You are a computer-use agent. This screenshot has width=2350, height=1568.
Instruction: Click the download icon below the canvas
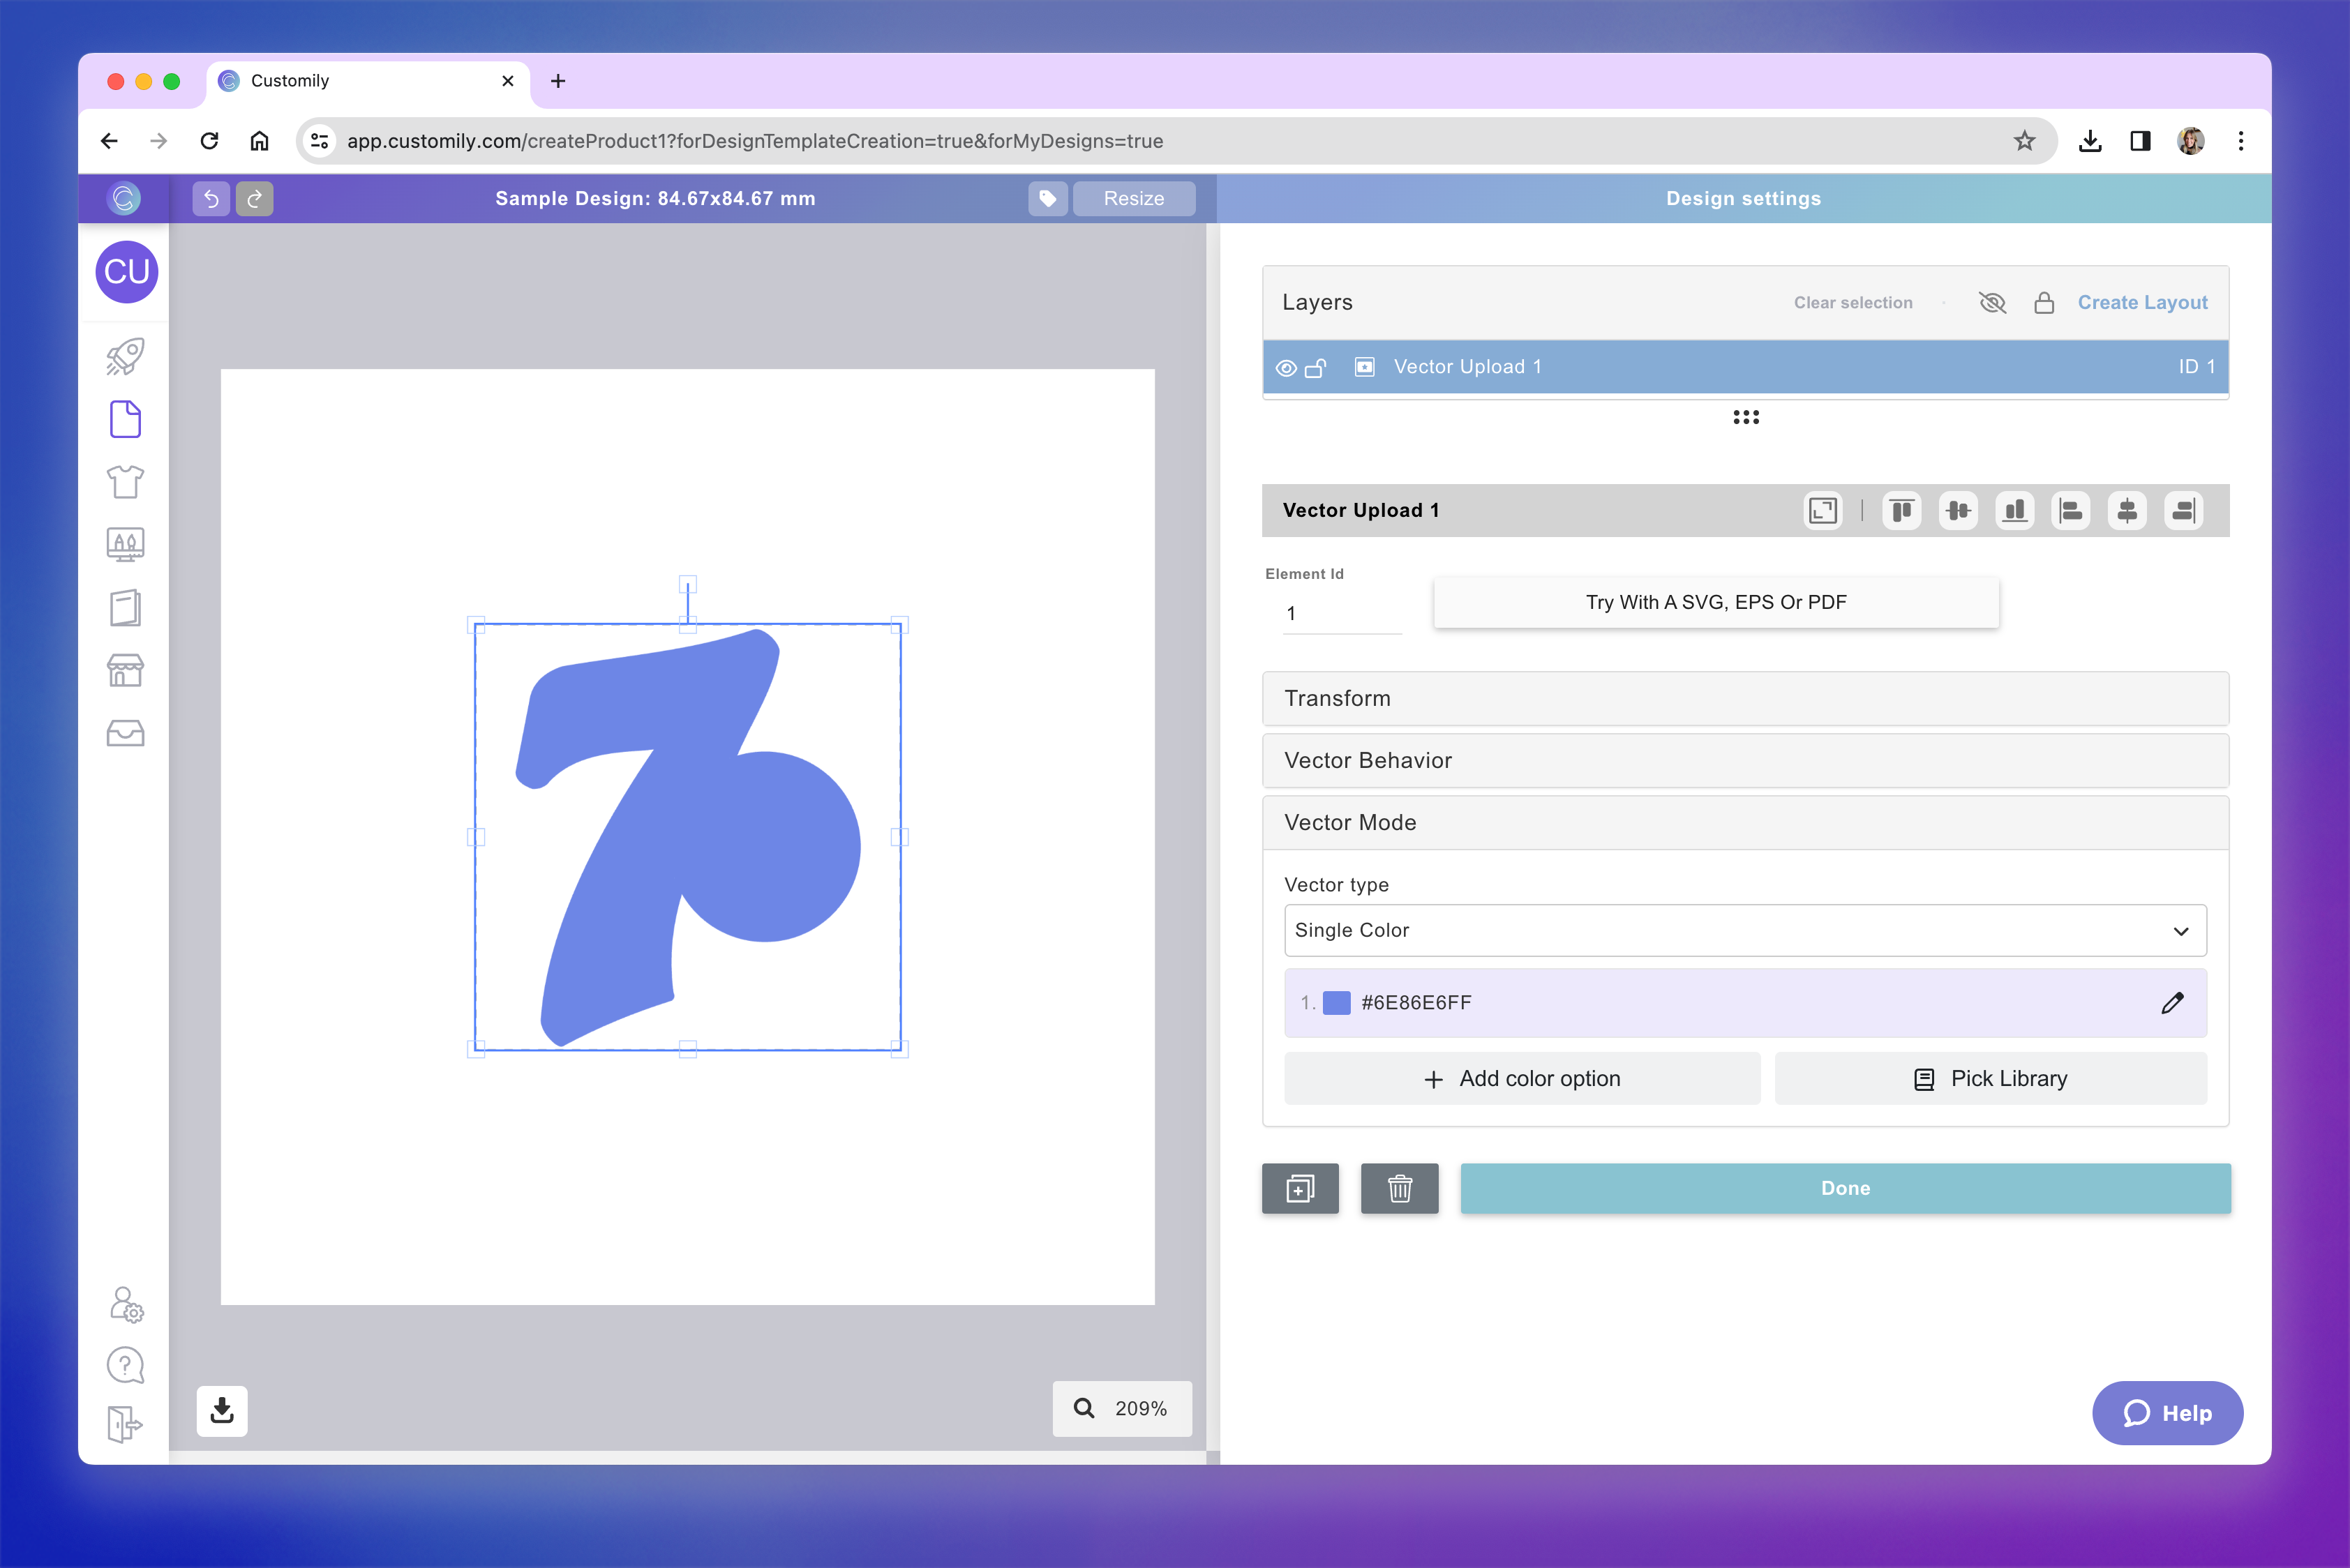click(221, 1410)
